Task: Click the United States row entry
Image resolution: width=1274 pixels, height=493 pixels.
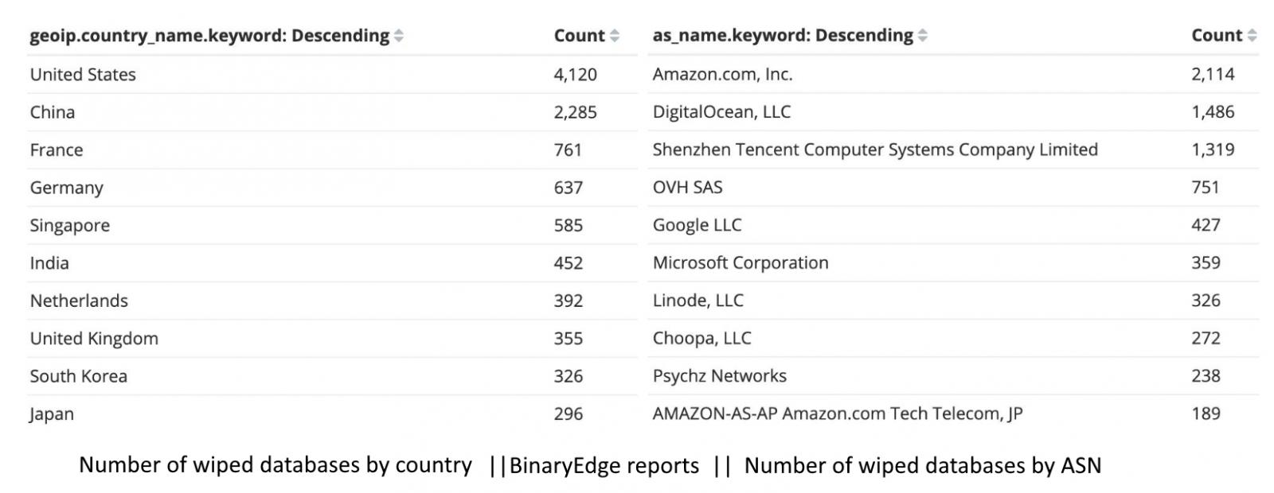Action: point(82,74)
